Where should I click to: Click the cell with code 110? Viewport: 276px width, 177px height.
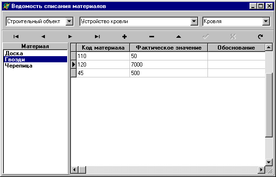(103, 56)
